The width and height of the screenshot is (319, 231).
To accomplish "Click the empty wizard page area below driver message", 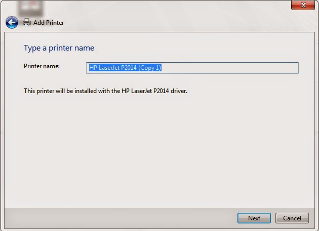I will click(158, 150).
